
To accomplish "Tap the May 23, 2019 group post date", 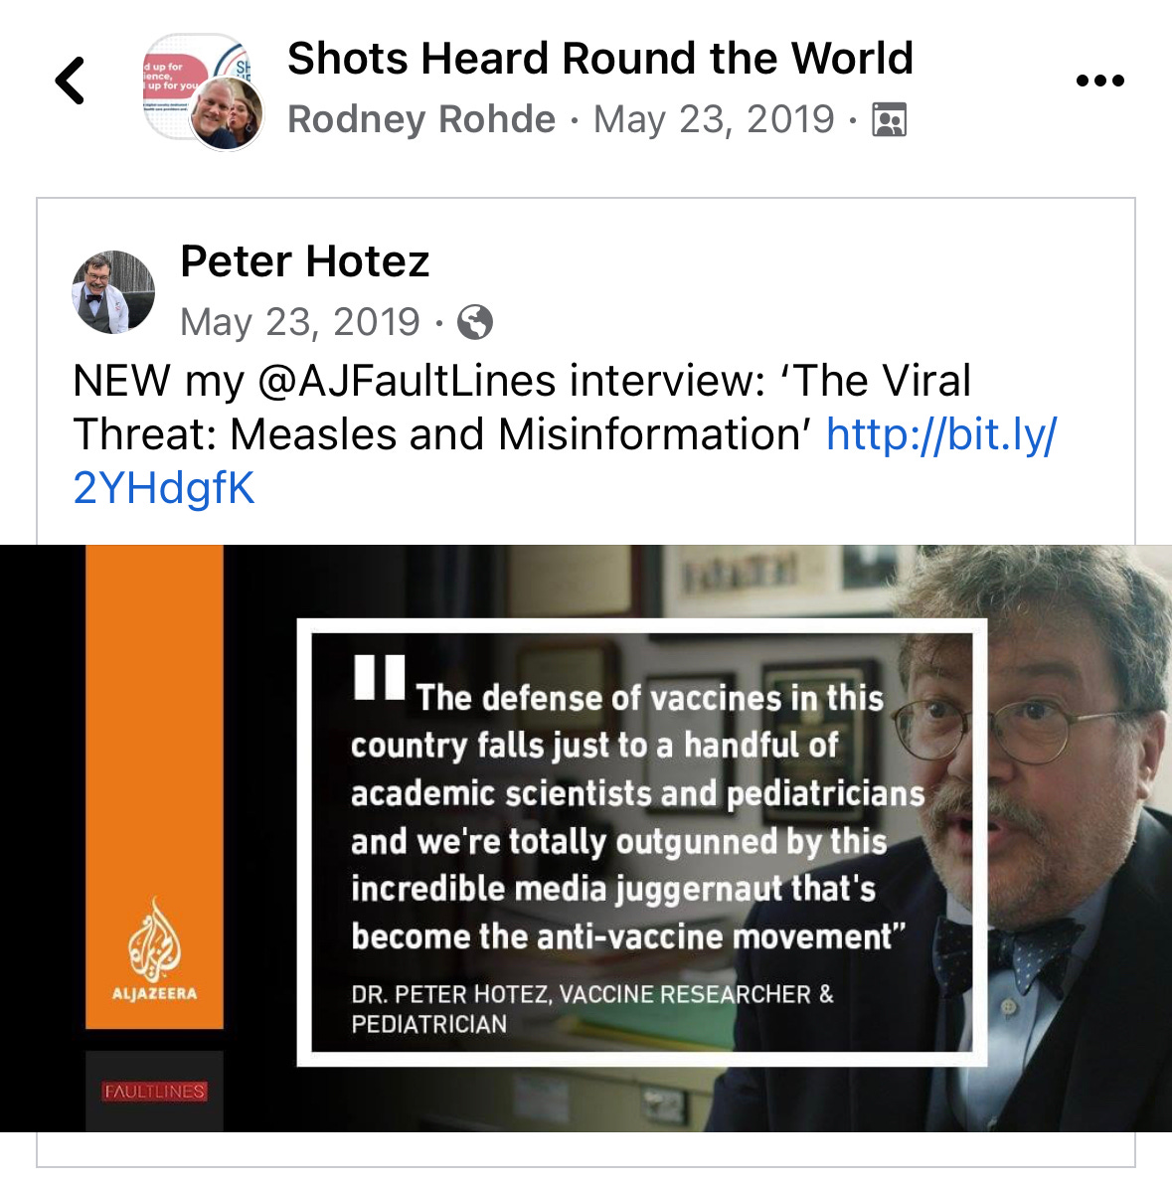I will coord(714,119).
